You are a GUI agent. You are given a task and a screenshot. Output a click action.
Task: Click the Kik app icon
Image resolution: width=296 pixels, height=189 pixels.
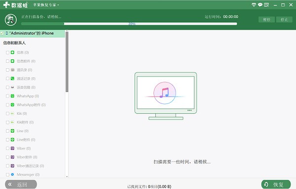(x=12, y=113)
